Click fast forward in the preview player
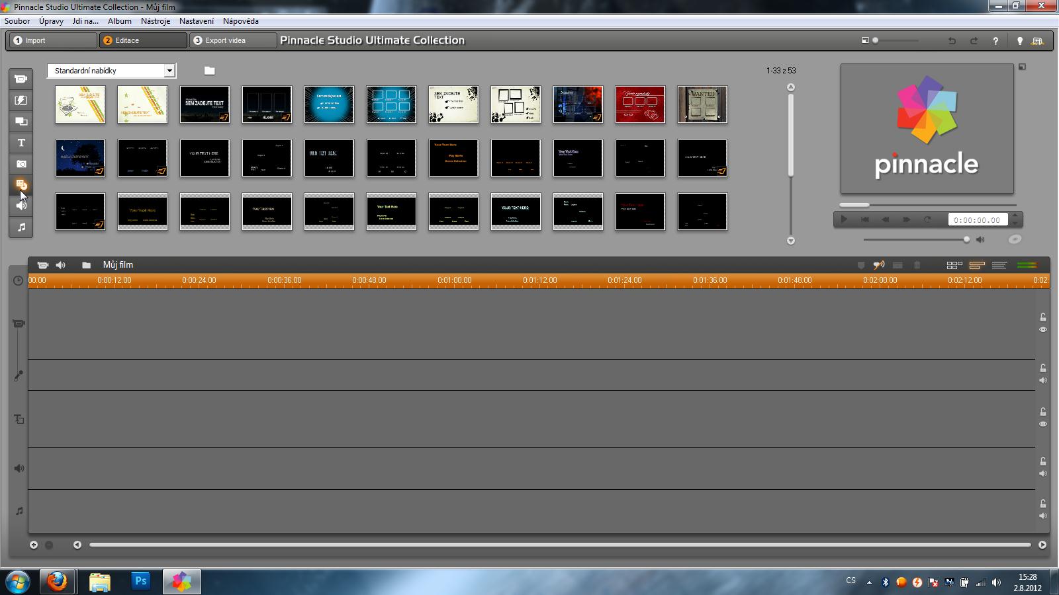Image resolution: width=1059 pixels, height=595 pixels. [x=906, y=219]
